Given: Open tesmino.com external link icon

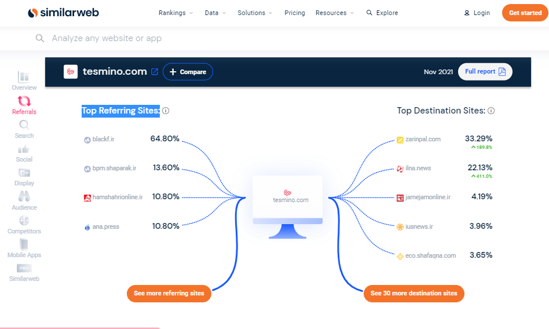Looking at the screenshot, I should [x=155, y=71].
